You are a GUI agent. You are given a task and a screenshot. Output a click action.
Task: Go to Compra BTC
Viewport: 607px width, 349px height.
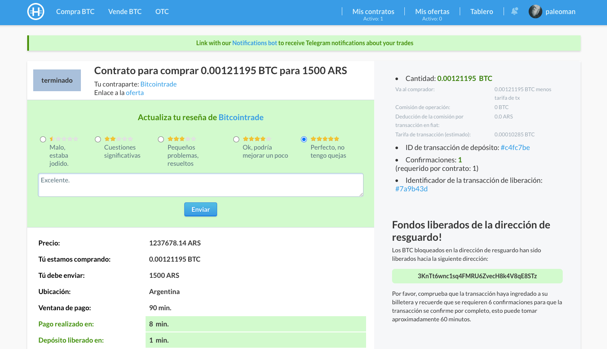pos(75,12)
